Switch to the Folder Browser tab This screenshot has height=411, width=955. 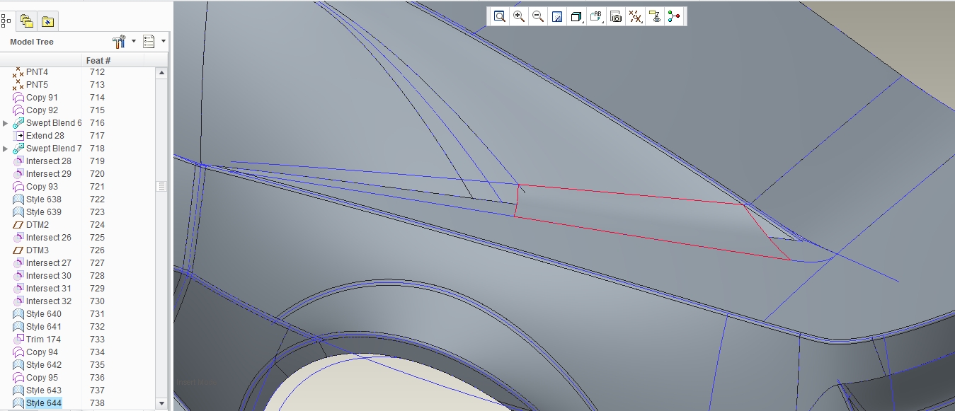pos(26,21)
